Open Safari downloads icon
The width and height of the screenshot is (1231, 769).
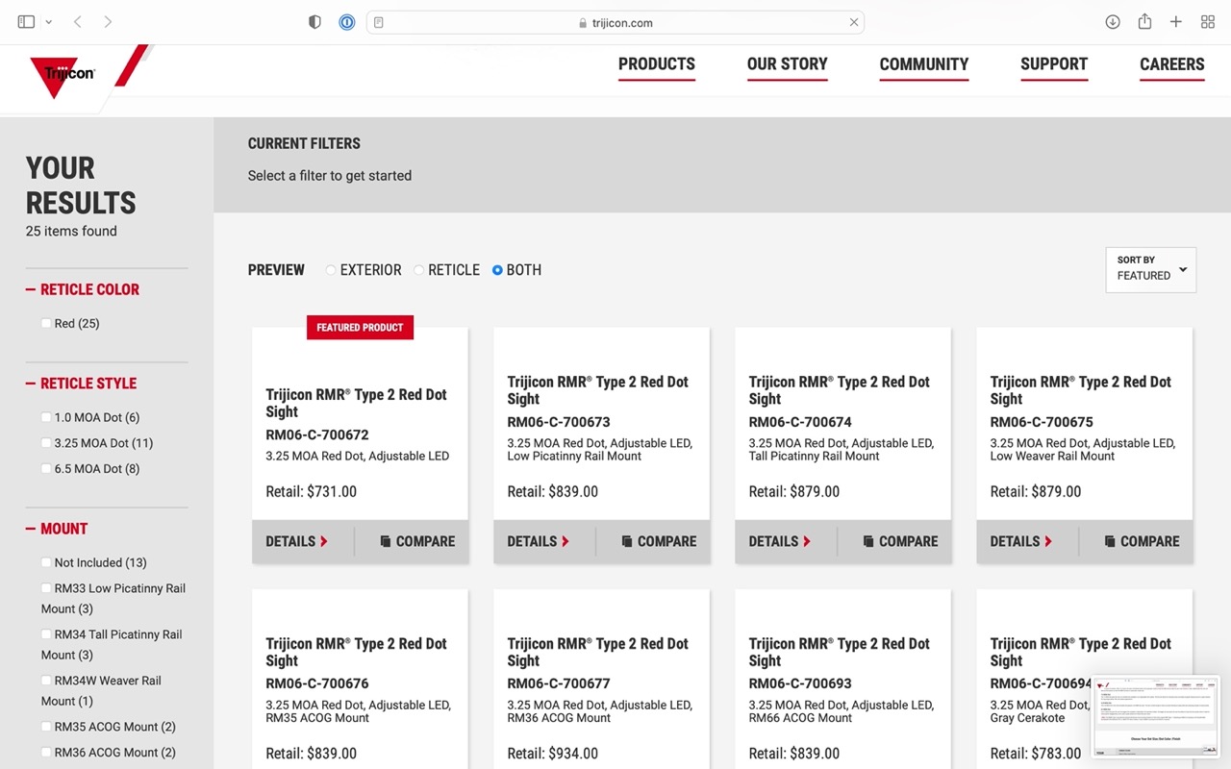click(x=1113, y=22)
